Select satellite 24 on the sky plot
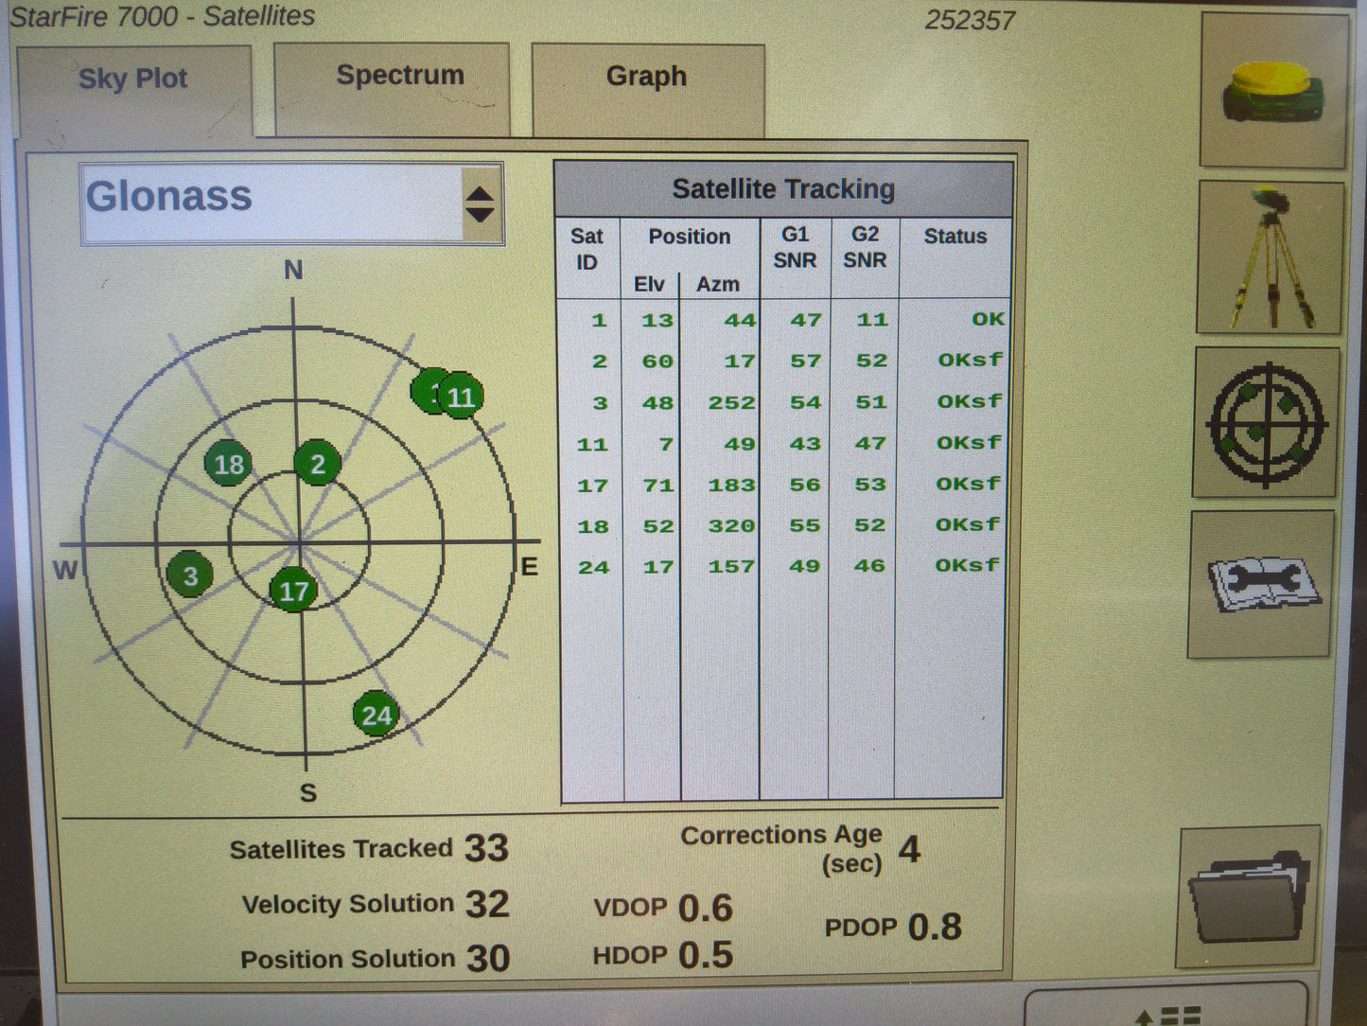Screen dimensions: 1367x1026 [x=376, y=715]
